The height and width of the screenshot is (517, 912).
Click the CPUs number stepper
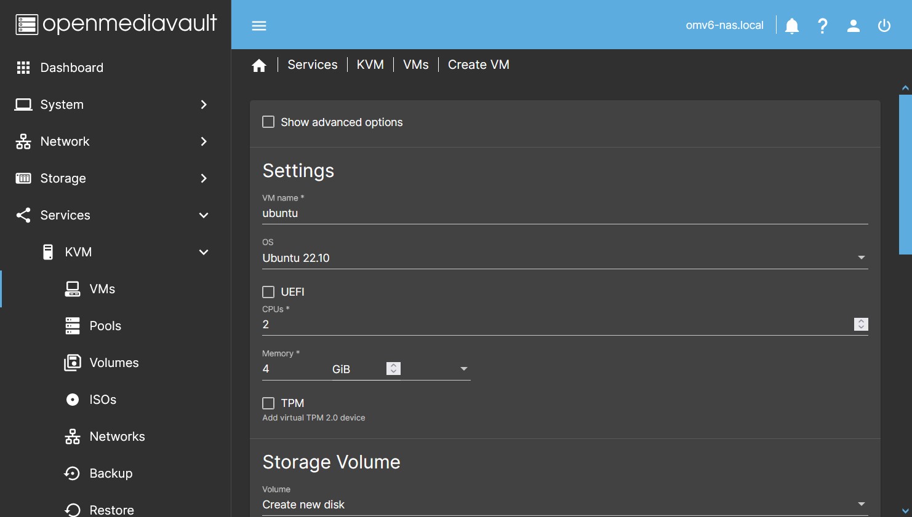[x=861, y=324]
